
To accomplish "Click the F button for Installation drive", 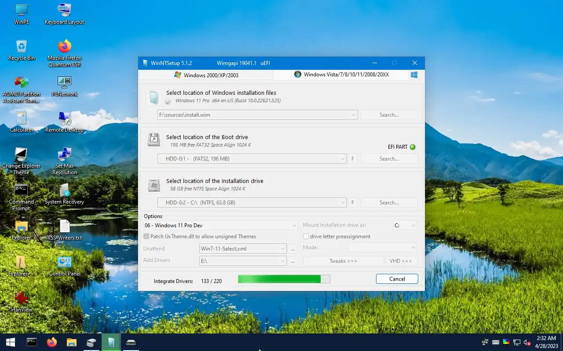I will point(352,203).
